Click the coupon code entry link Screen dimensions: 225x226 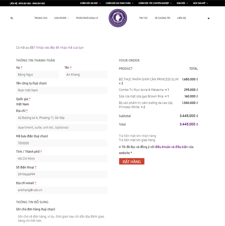[60, 48]
